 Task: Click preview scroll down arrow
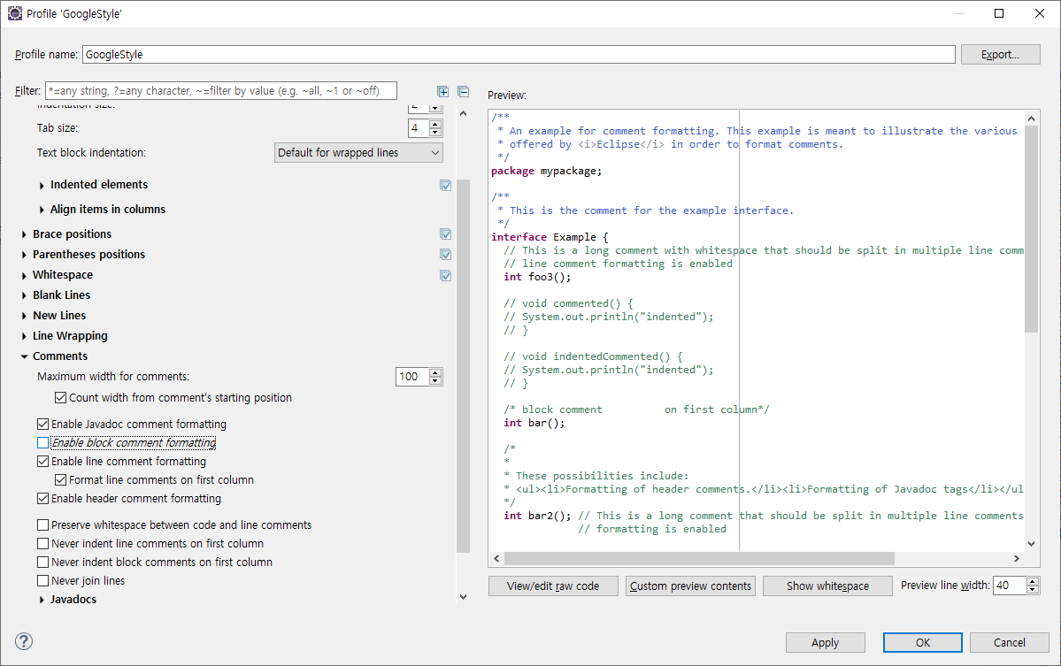(x=1031, y=544)
